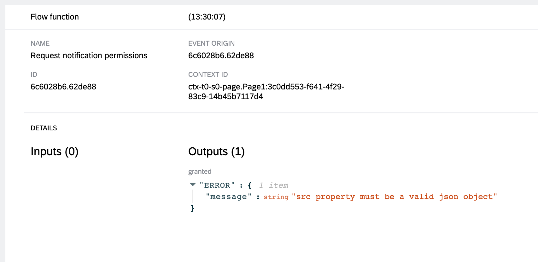Viewport: 538px width, 262px height.
Task: Click the "ERROR" key in the output
Action: coord(217,185)
